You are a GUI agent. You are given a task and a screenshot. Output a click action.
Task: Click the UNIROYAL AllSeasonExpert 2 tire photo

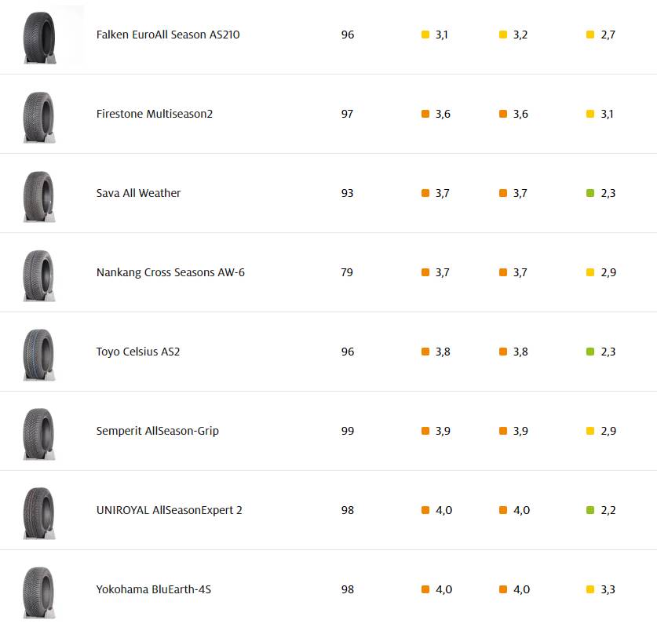coord(39,512)
